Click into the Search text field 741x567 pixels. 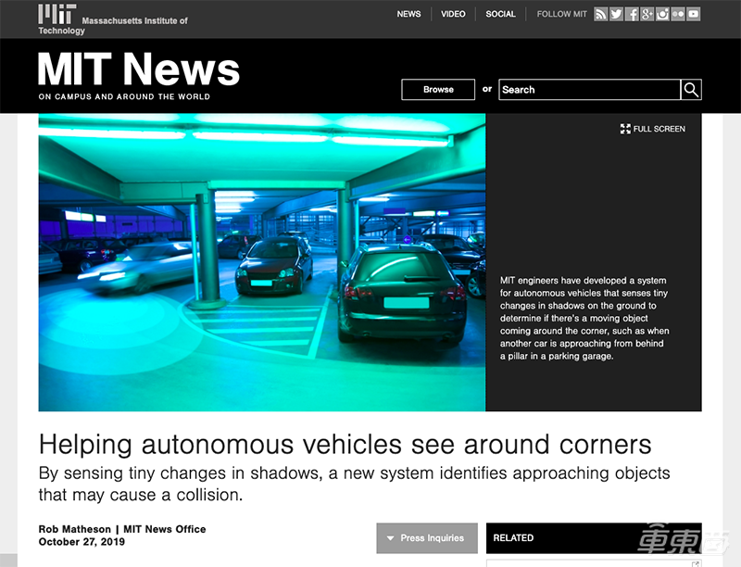point(589,90)
